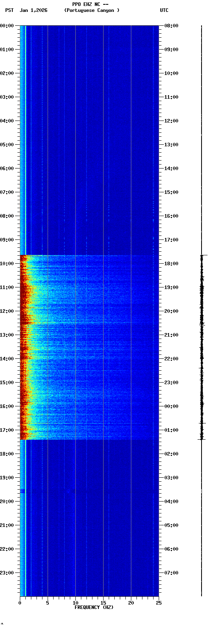This screenshot has width=219, height=628.
Task: Click the 5 Hz frequency tick label
Action: 48,603
